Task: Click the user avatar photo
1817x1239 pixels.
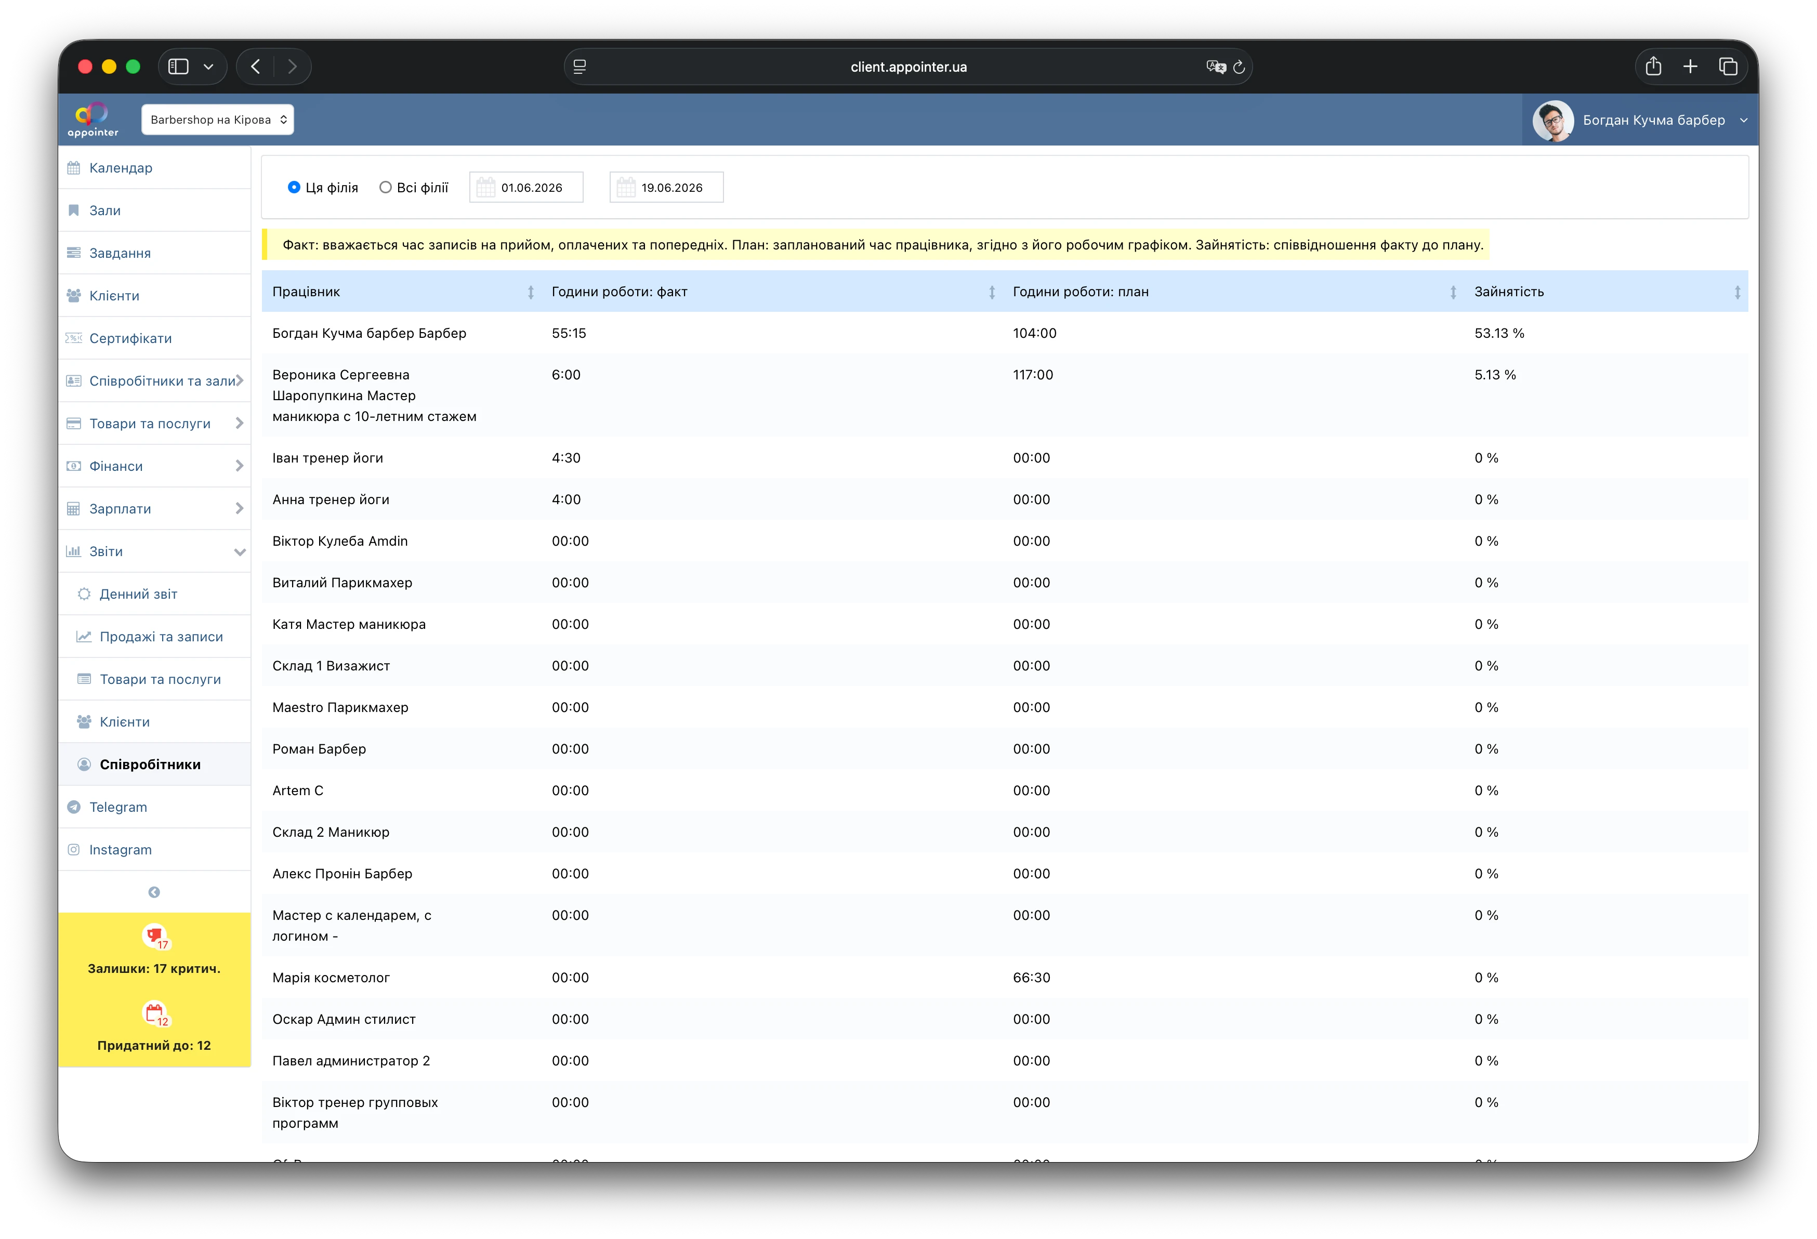Action: pyautogui.click(x=1553, y=120)
